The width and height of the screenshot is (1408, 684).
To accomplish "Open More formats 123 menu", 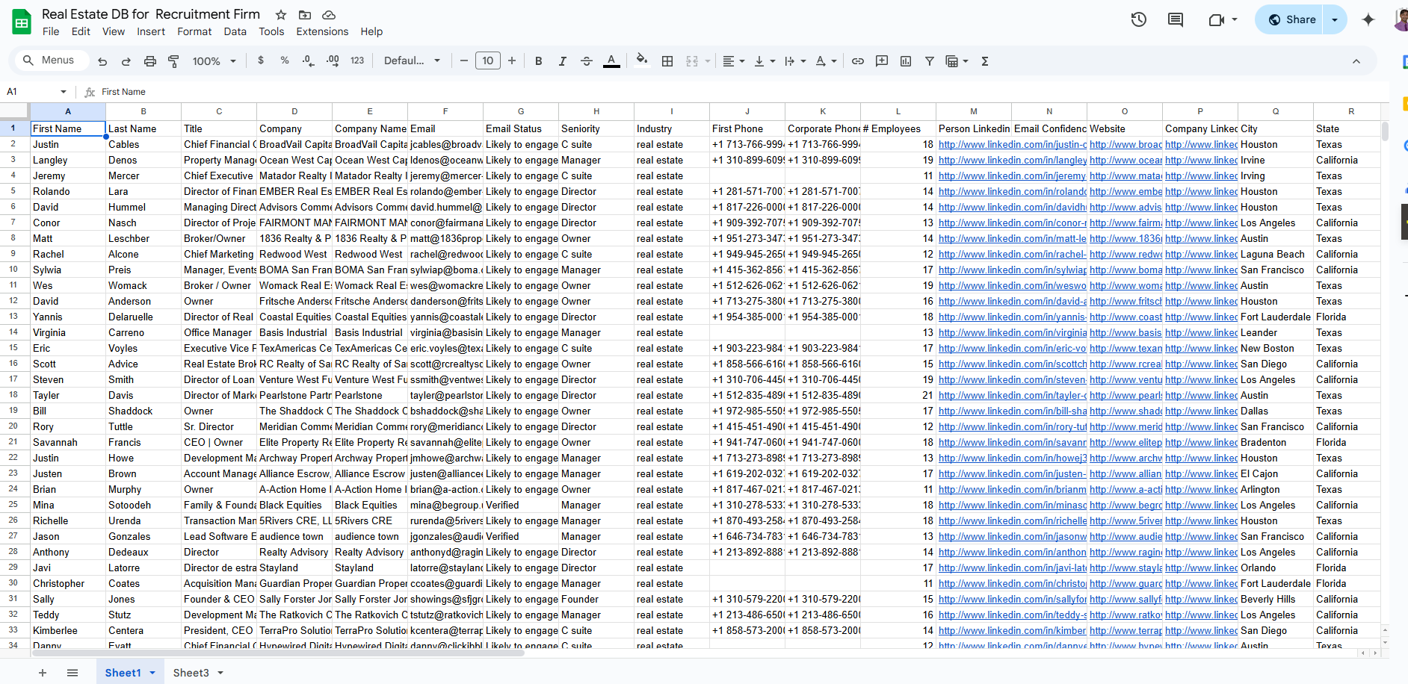I will point(357,60).
